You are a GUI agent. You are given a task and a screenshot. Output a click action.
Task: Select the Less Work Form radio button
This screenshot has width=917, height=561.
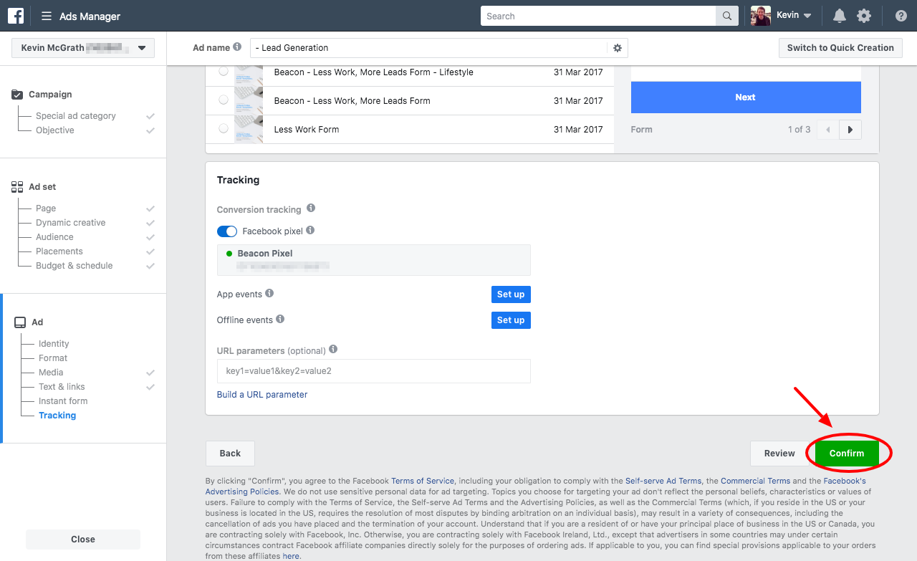[224, 129]
